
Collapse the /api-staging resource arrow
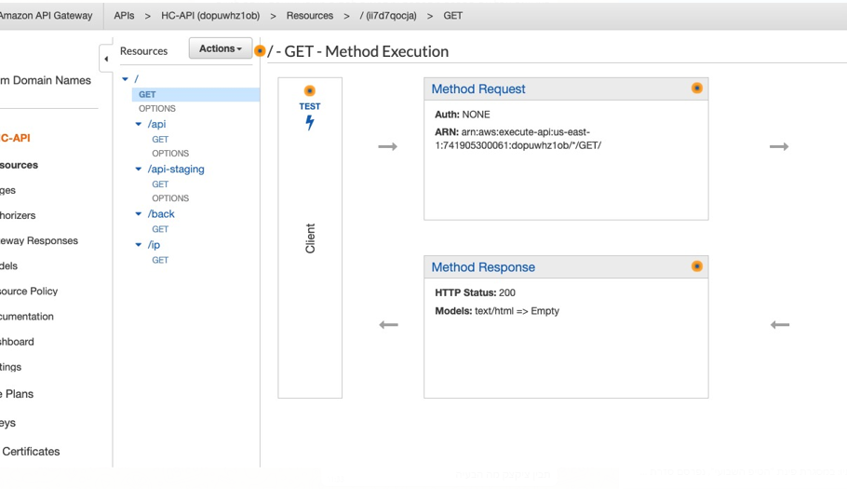[139, 170]
